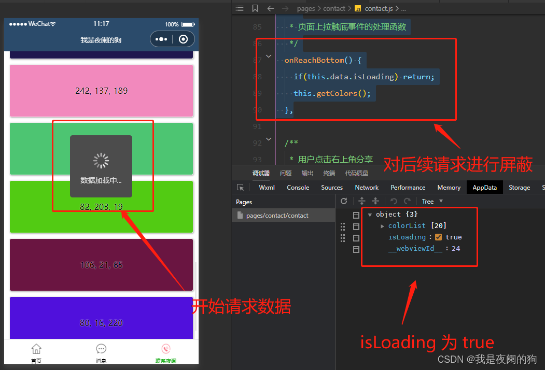Switch to the Wxml tab
Image resolution: width=545 pixels, height=370 pixels.
click(x=267, y=187)
